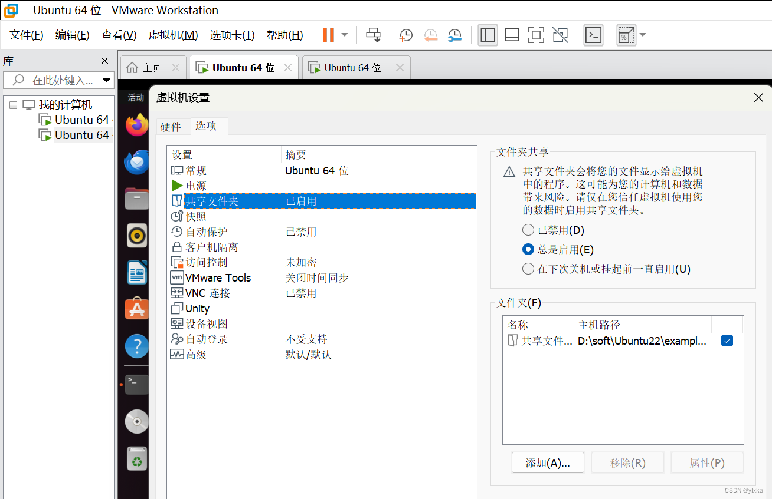Click the 添加(A)... button

pos(548,463)
